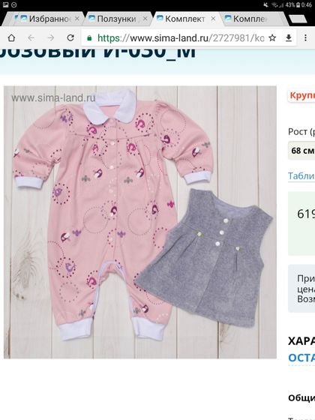315x420 pixels.
Task: View secure padlock site info
Action: (x=89, y=38)
